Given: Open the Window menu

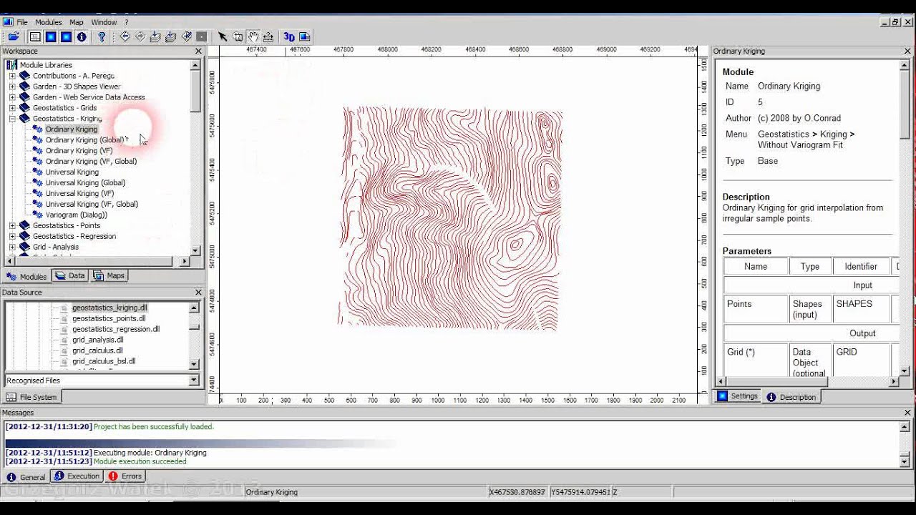Looking at the screenshot, I should click(104, 22).
